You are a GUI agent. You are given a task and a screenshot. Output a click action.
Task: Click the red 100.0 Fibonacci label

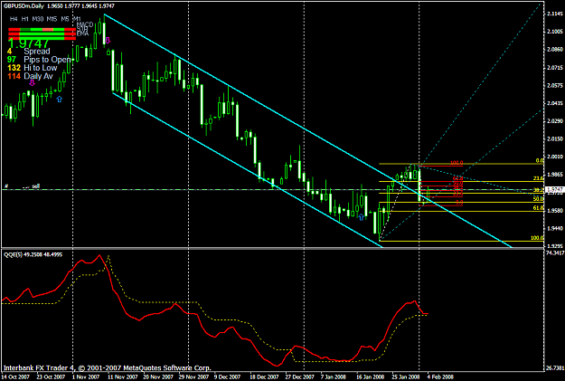pos(457,163)
